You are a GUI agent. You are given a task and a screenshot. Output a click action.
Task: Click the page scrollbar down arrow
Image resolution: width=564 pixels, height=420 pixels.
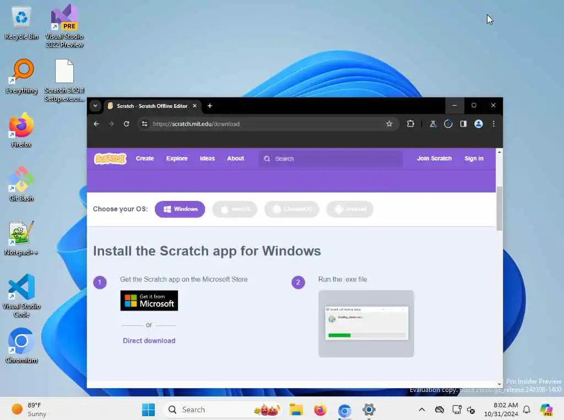[x=499, y=384]
